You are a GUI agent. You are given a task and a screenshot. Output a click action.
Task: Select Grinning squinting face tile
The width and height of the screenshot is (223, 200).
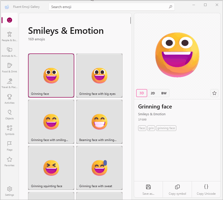(x=51, y=168)
